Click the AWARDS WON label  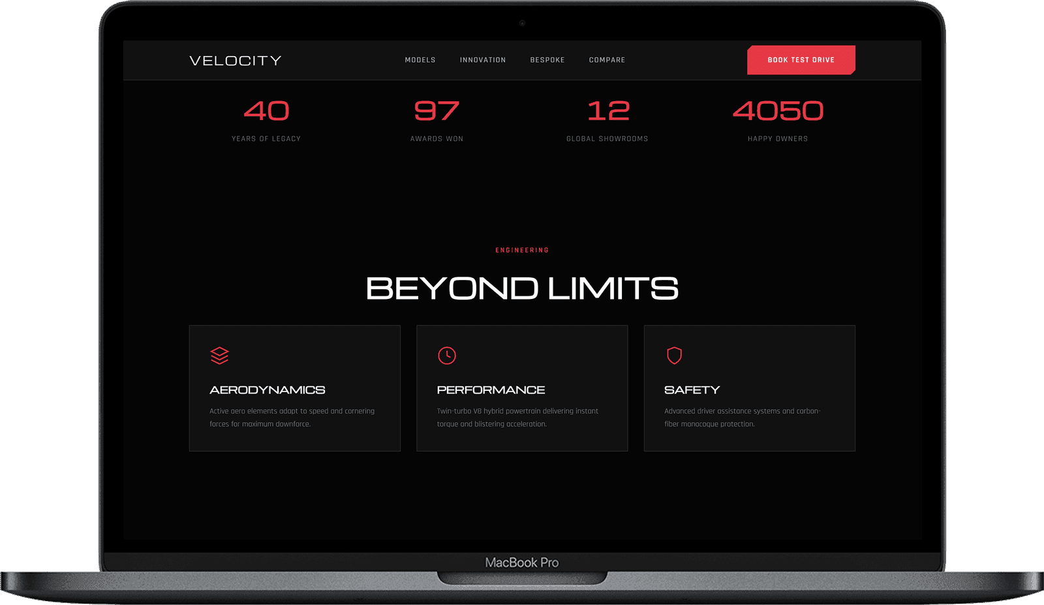pos(437,139)
